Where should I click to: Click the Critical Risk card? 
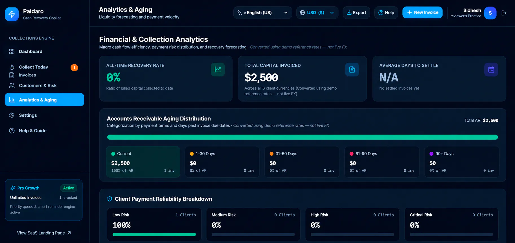(451, 224)
